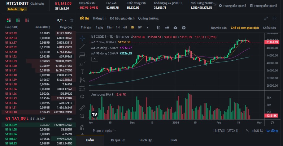283x146 pixels.
Task: Click the TradingView logo on chart
Action: point(95,114)
